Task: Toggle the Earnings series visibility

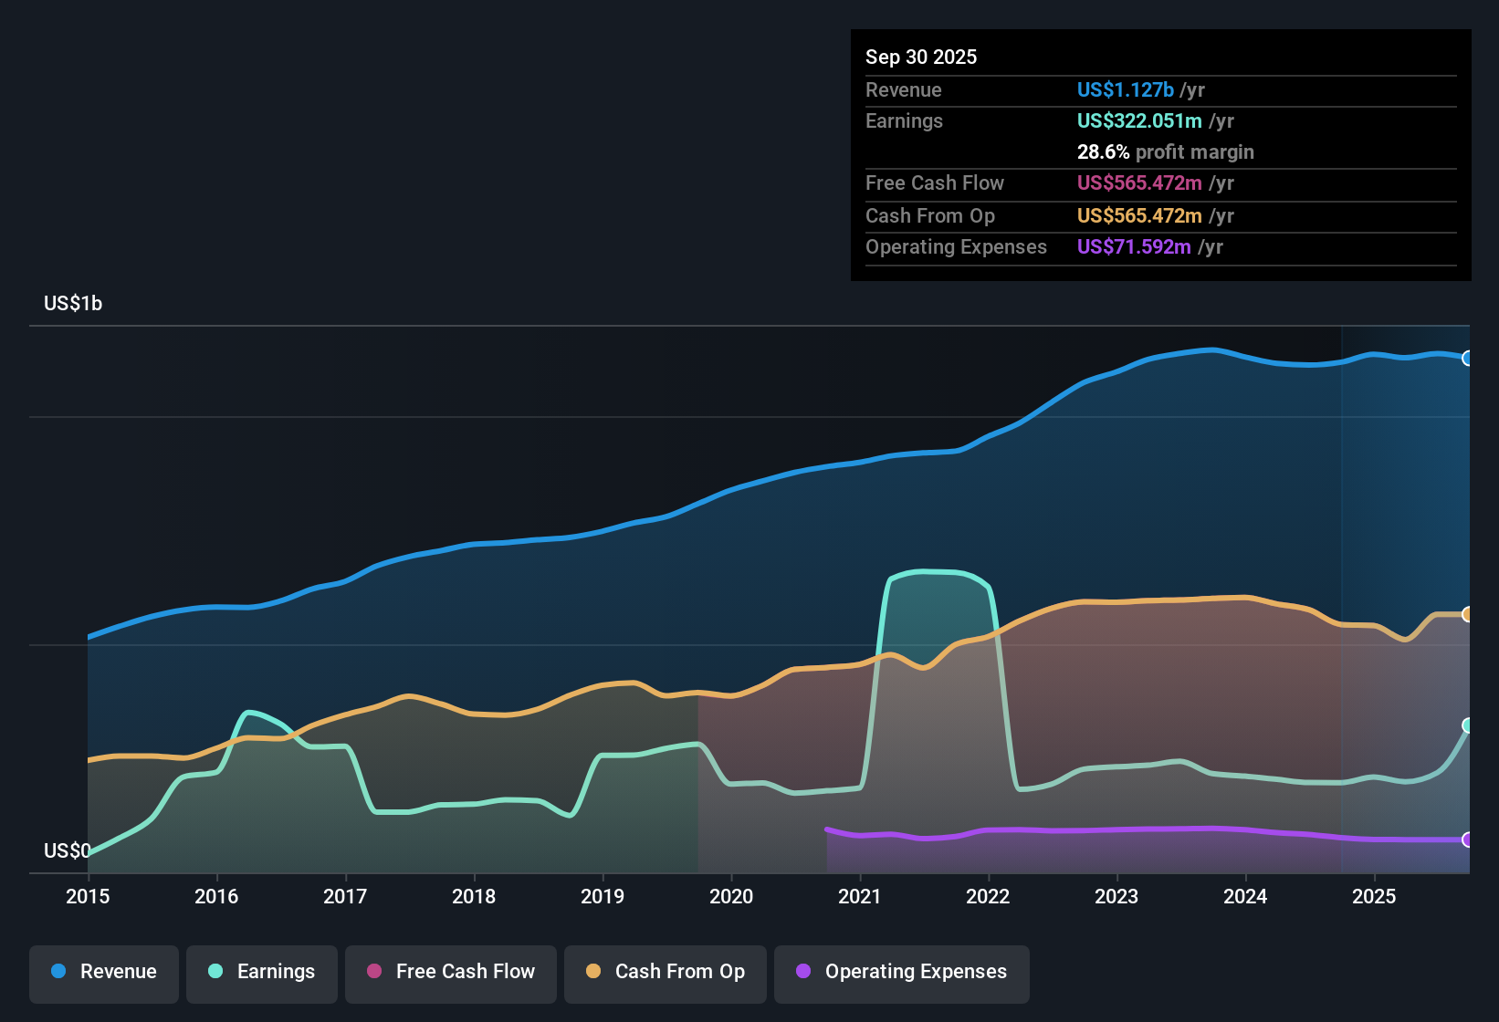Action: (262, 972)
